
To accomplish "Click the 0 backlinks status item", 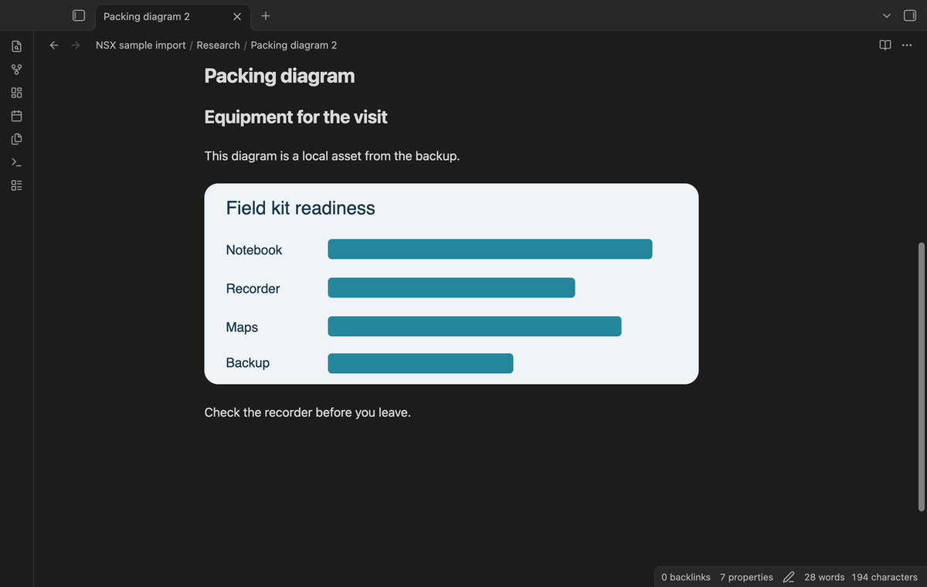I will tap(686, 577).
